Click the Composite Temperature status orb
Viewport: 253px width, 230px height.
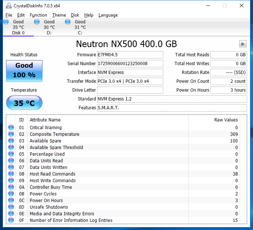[11, 134]
